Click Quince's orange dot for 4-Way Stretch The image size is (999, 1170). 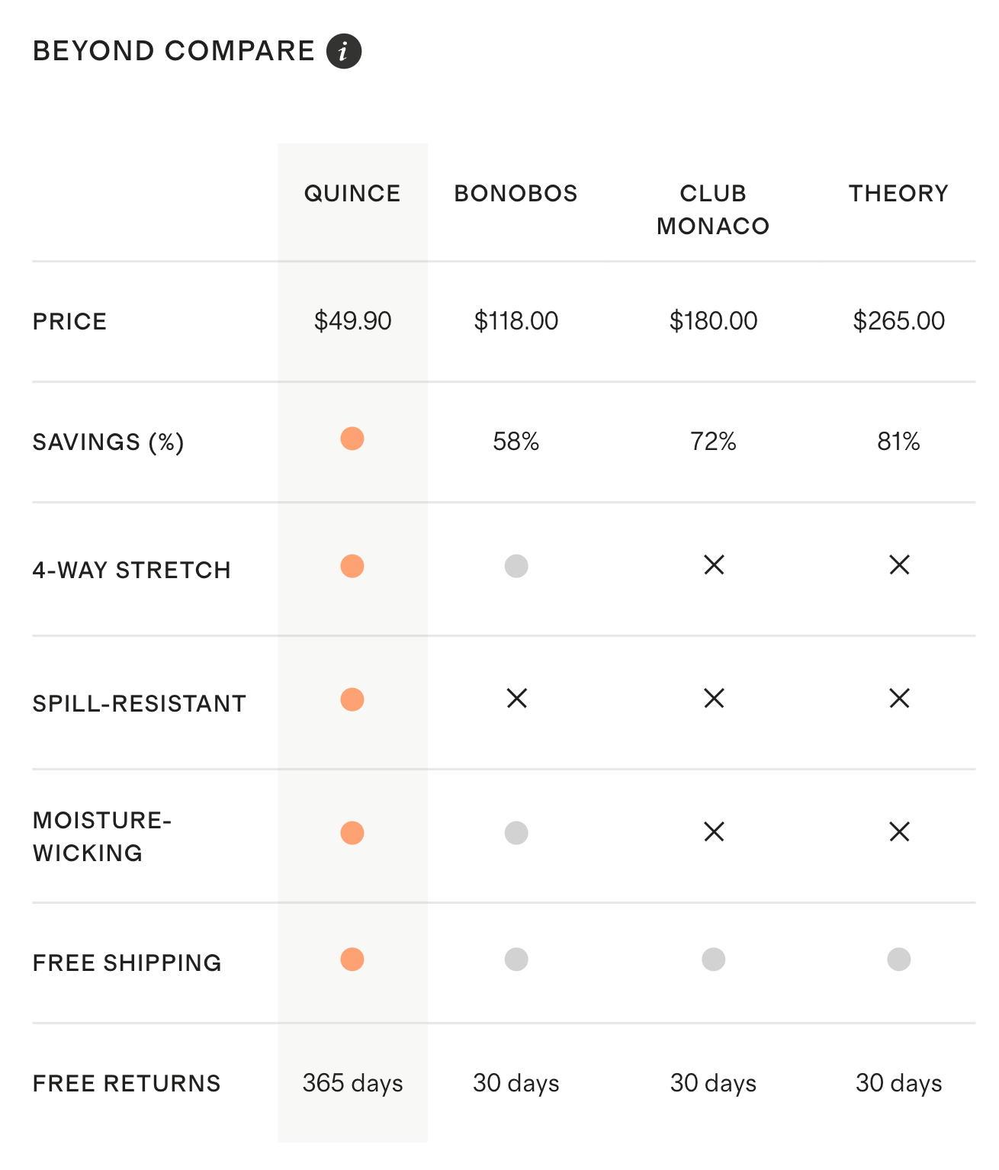click(352, 566)
